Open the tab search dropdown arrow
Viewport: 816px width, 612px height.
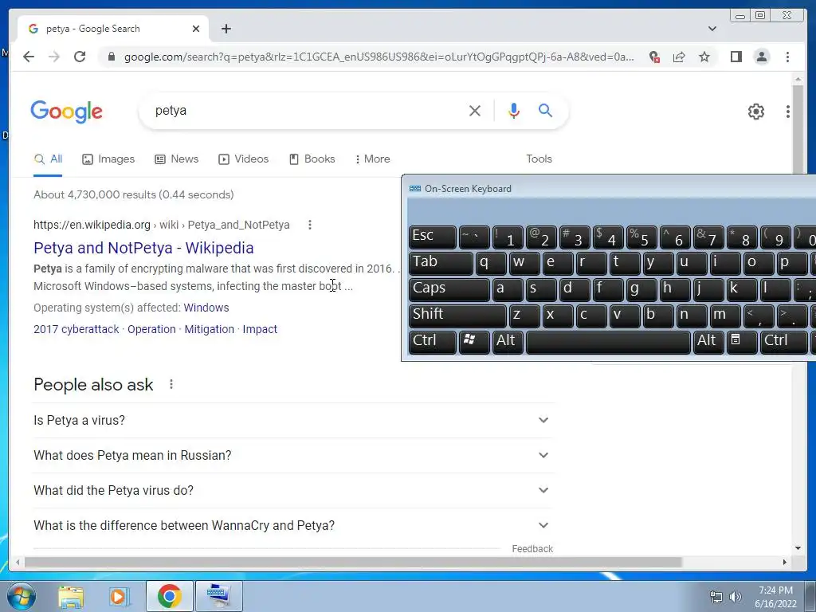(712, 29)
